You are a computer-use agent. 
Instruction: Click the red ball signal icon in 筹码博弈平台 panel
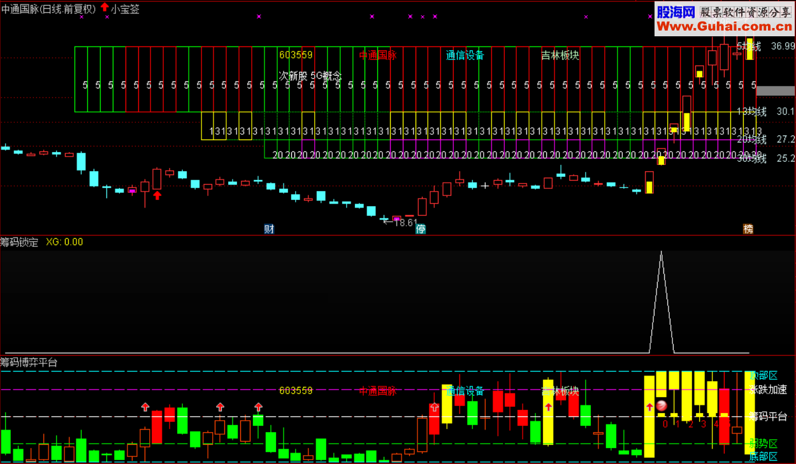(662, 405)
